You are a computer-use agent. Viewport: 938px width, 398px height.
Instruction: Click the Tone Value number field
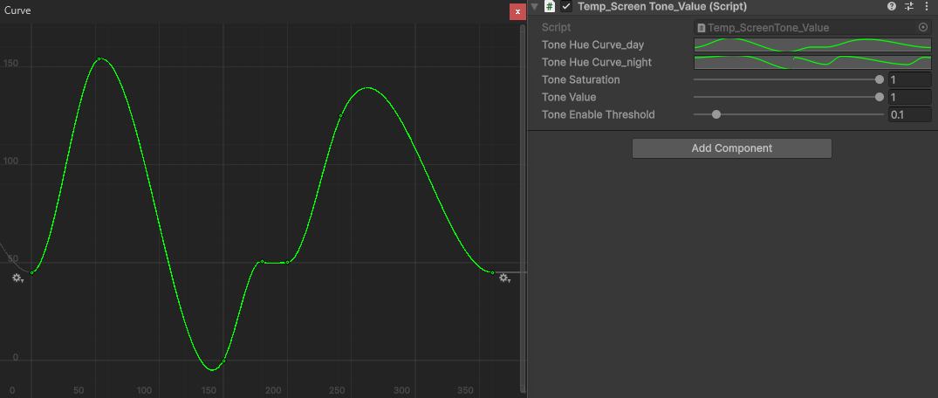point(909,97)
